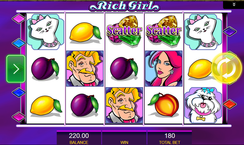
Task: Select the light blue payline gem on left
Action: [19, 43]
